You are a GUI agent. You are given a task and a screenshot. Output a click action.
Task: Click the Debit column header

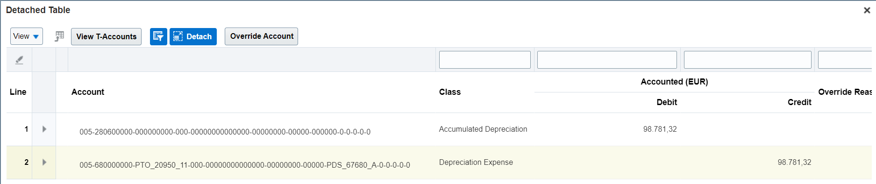coord(667,102)
